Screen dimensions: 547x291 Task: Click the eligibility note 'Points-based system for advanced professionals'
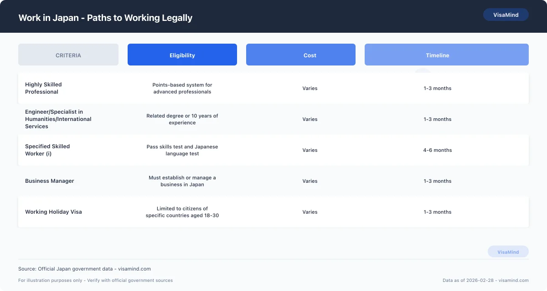tap(182, 88)
